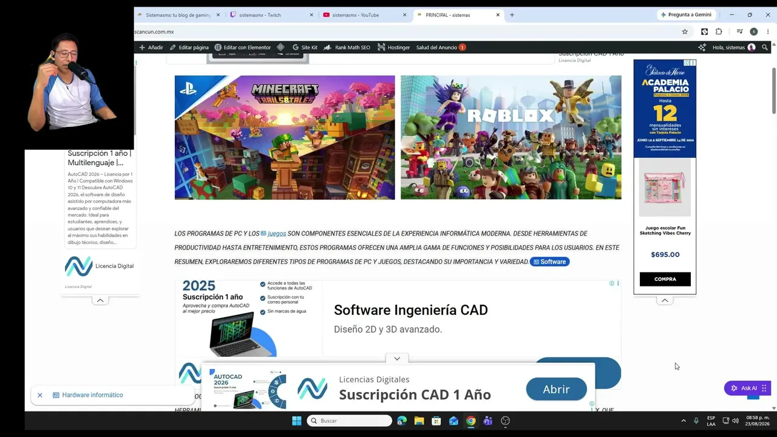This screenshot has width=777, height=437.
Task: Click the AdChoices icon on Palacio ad
Action: point(687,63)
